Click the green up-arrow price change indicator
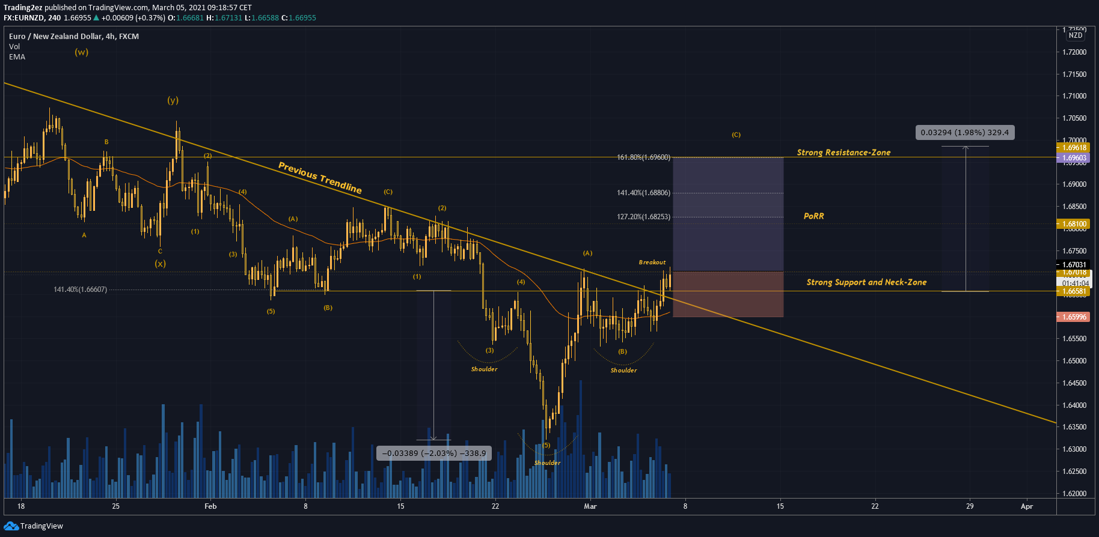The height and width of the screenshot is (537, 1099). click(x=96, y=18)
